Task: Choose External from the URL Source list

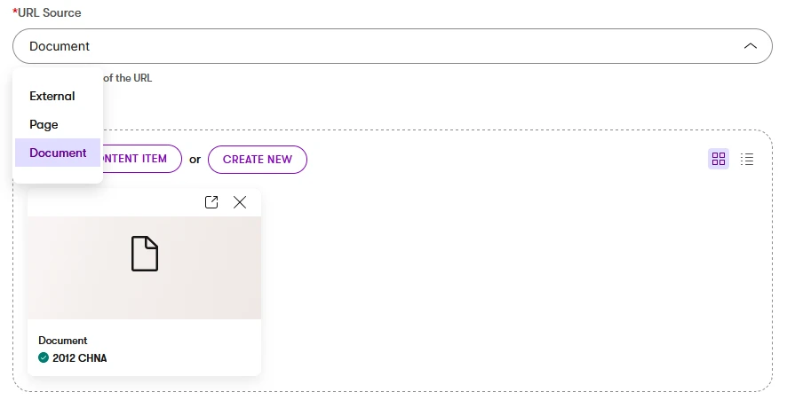Action: 52,96
